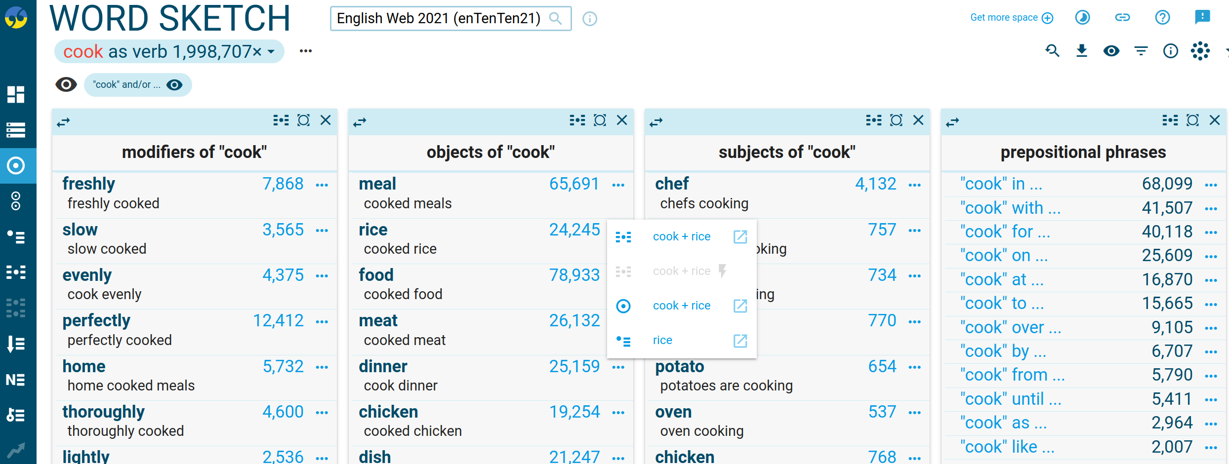Click the Get more space link
The image size is (1229, 464).
click(x=1004, y=17)
